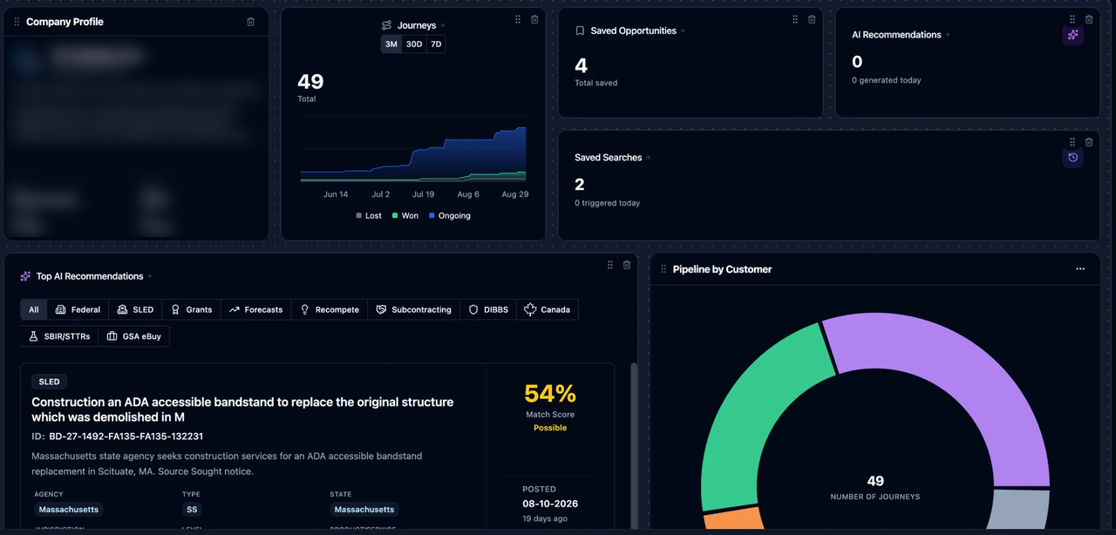
Task: Click the Massachusetts agency tag
Action: pos(69,510)
